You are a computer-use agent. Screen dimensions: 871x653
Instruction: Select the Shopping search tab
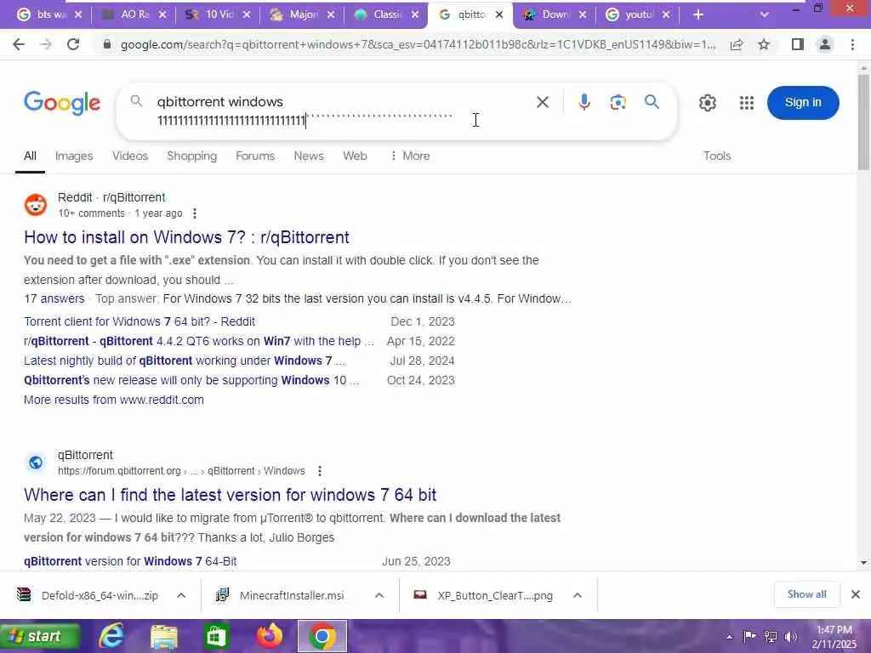(191, 156)
